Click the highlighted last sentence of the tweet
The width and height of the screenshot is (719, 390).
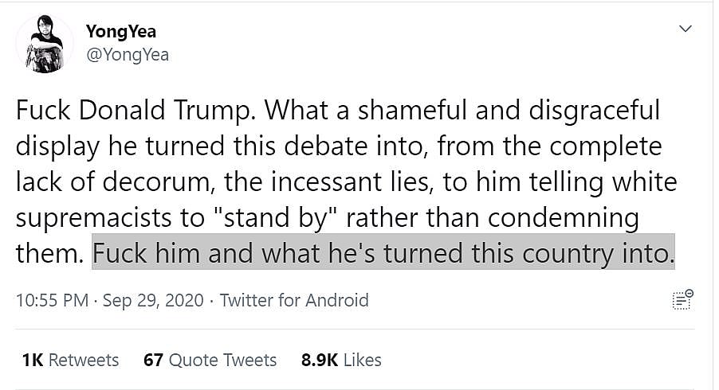click(x=383, y=252)
